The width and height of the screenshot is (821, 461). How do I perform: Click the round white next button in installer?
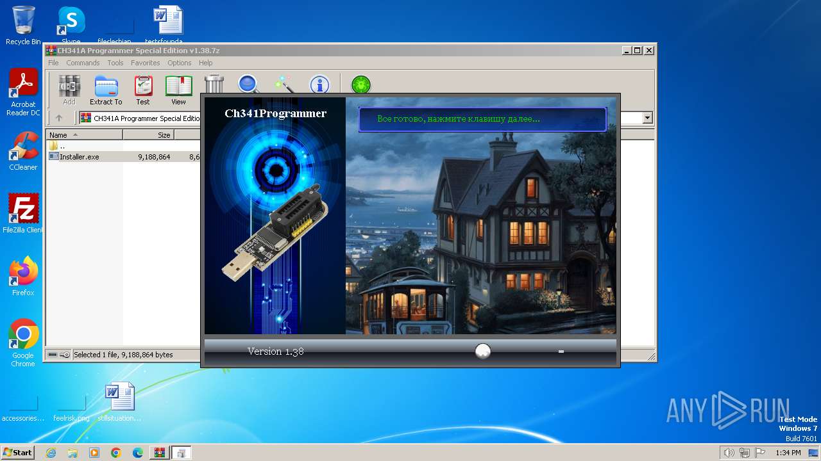pos(483,351)
